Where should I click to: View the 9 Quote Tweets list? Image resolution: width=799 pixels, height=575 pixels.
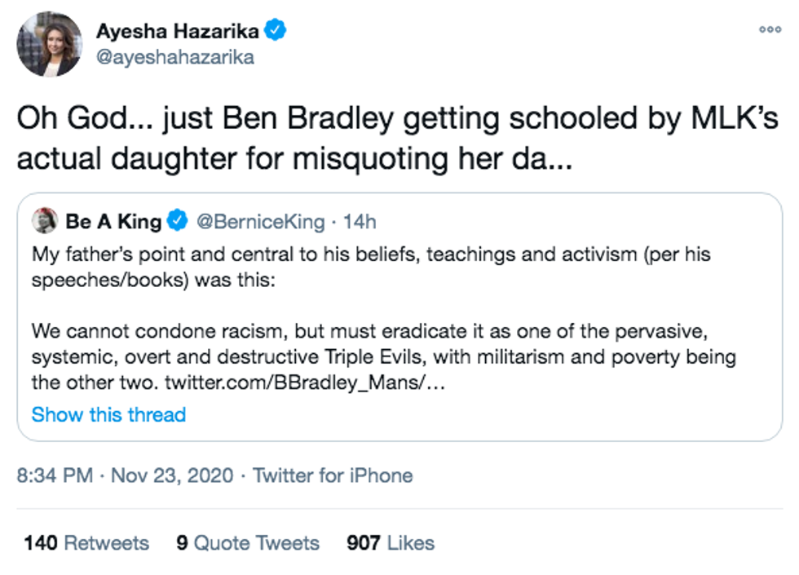point(248,543)
